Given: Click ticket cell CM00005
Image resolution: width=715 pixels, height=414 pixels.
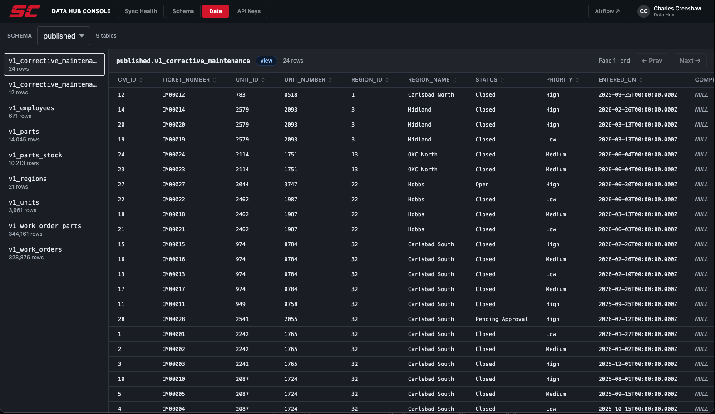Looking at the screenshot, I should point(173,394).
